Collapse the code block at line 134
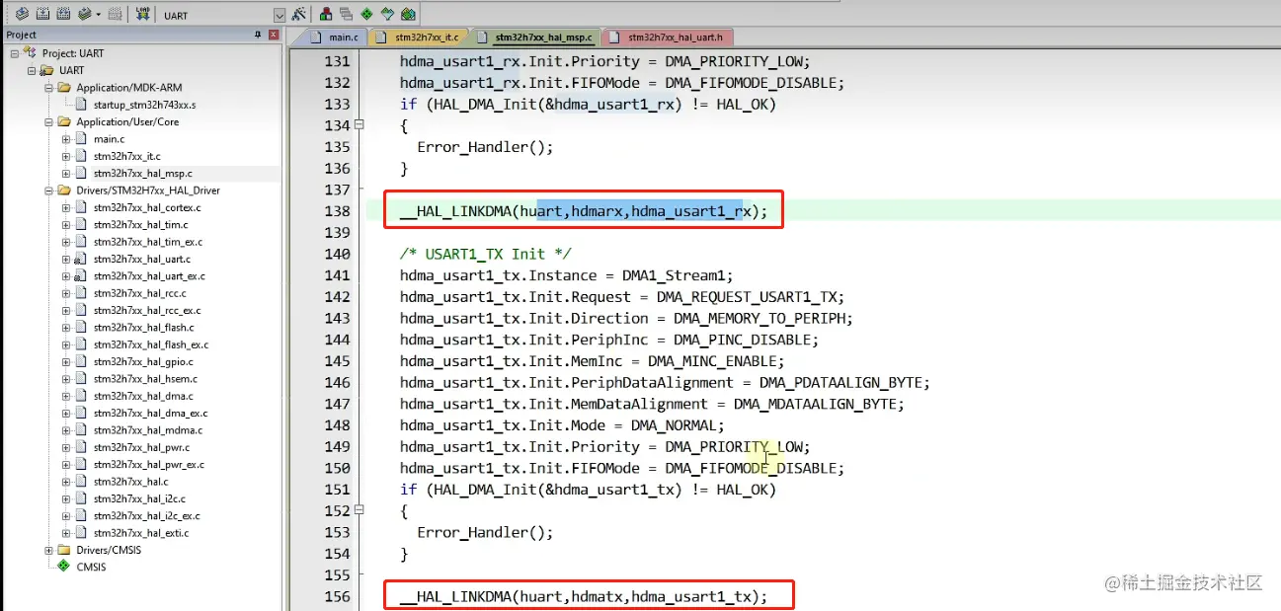1281x611 pixels. click(360, 125)
